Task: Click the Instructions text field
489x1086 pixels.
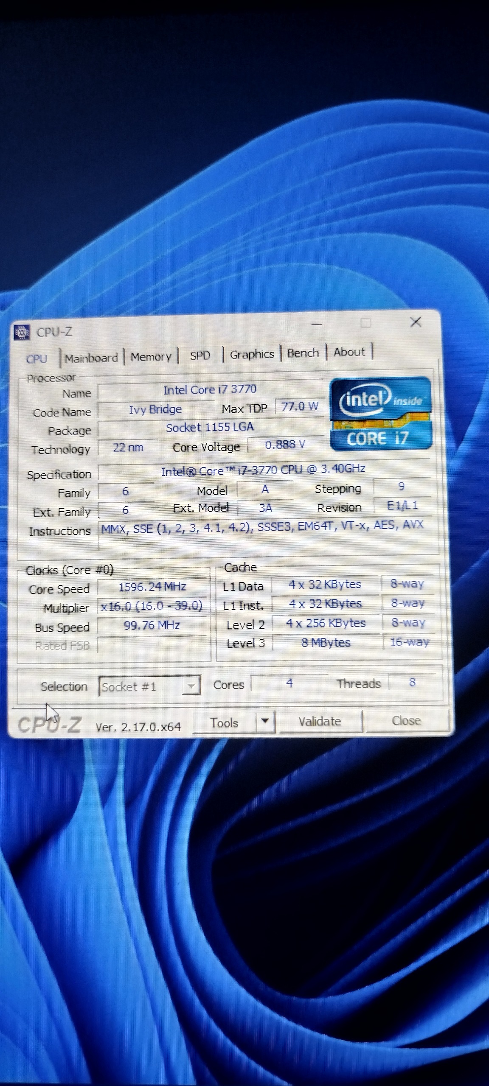Action: pyautogui.click(x=262, y=526)
